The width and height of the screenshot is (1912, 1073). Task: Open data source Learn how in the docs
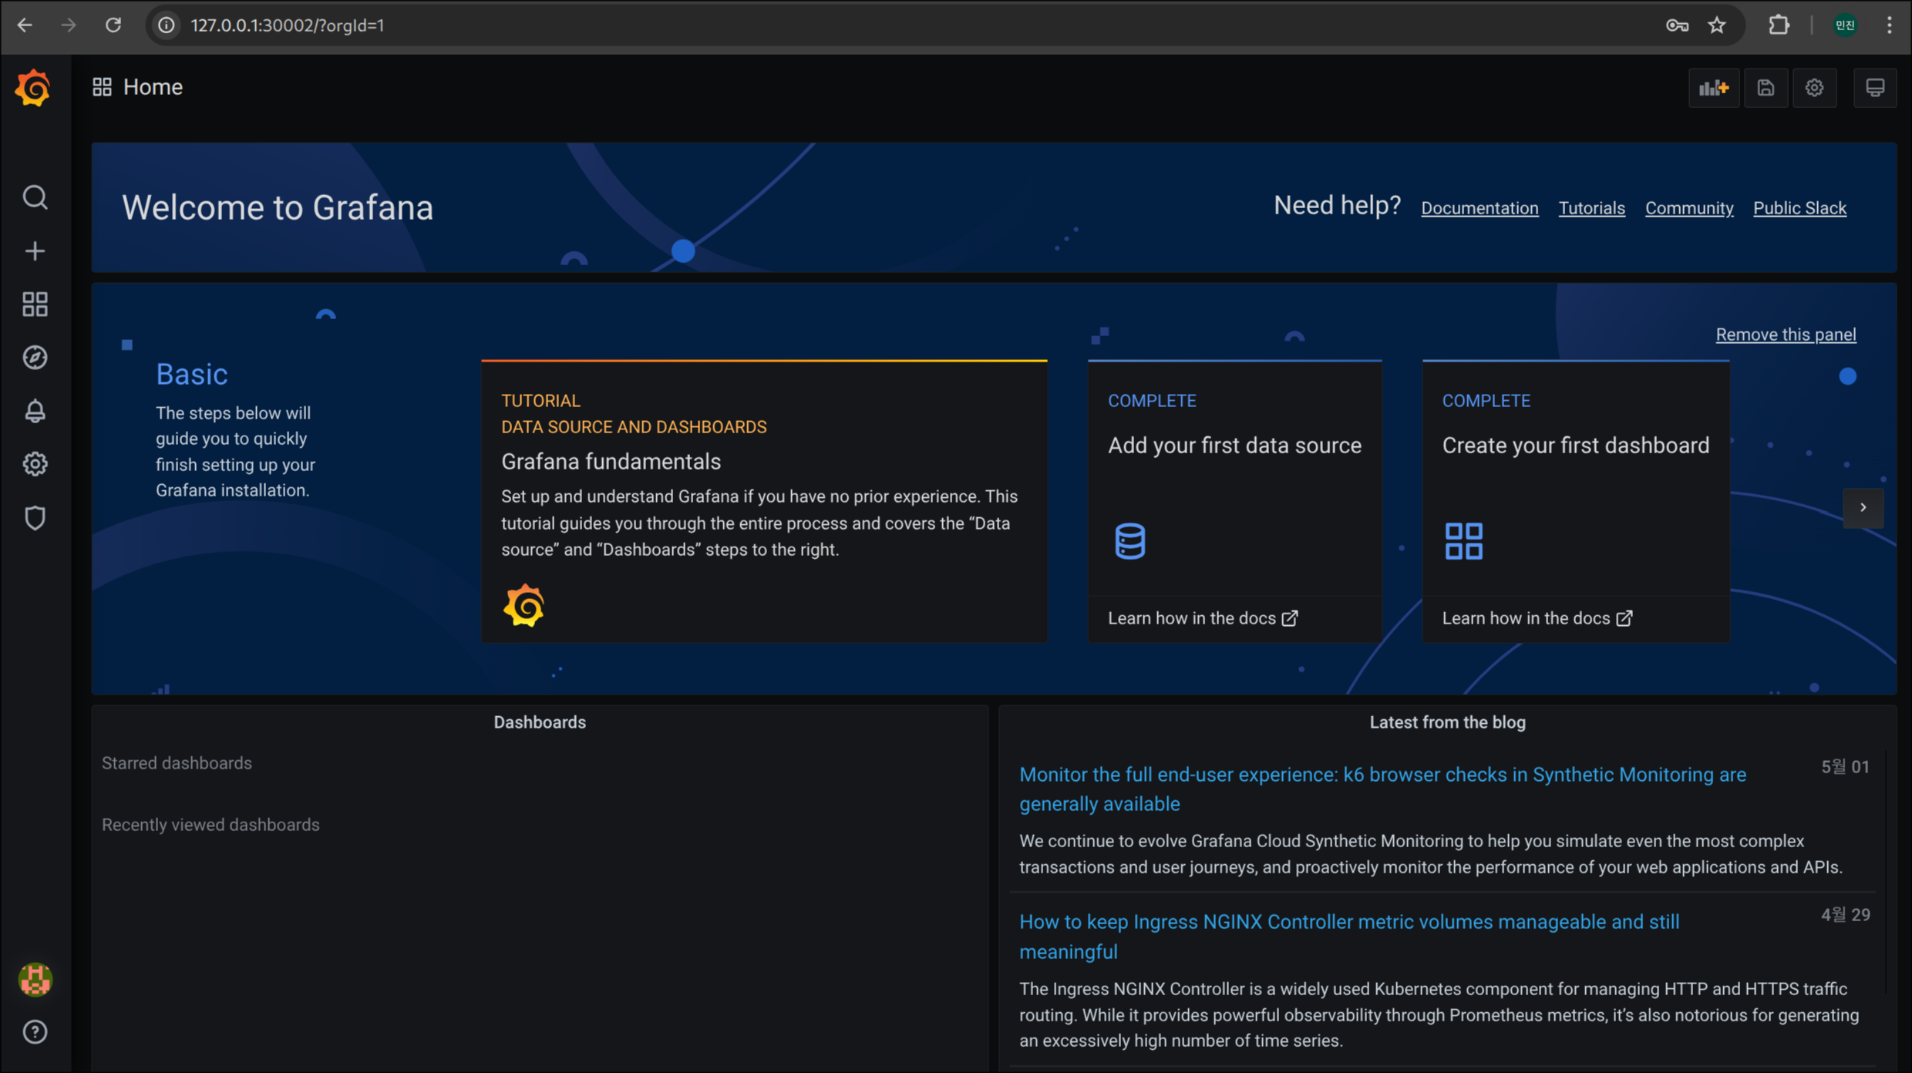pyautogui.click(x=1203, y=618)
